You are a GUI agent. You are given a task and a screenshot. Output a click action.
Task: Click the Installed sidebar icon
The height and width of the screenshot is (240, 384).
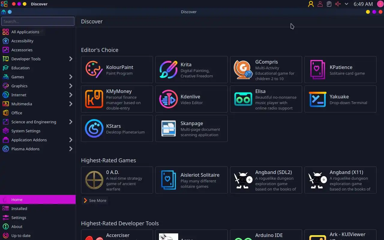(5, 208)
